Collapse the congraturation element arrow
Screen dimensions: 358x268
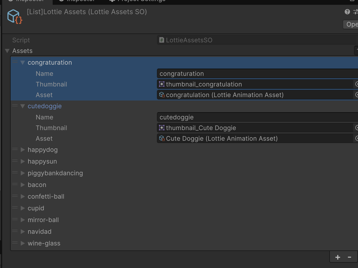coord(23,62)
